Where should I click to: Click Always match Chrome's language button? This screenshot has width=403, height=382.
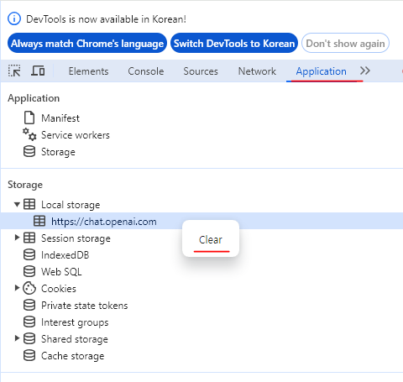point(87,43)
